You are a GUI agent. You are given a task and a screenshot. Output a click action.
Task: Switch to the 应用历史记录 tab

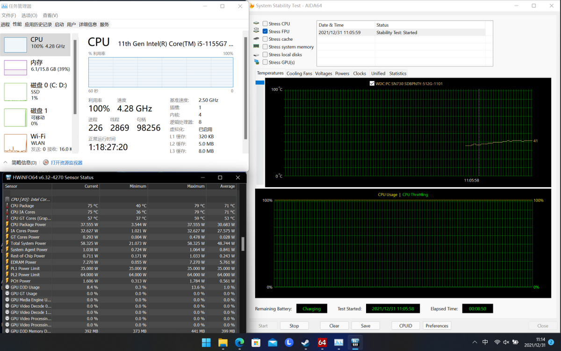(38, 24)
